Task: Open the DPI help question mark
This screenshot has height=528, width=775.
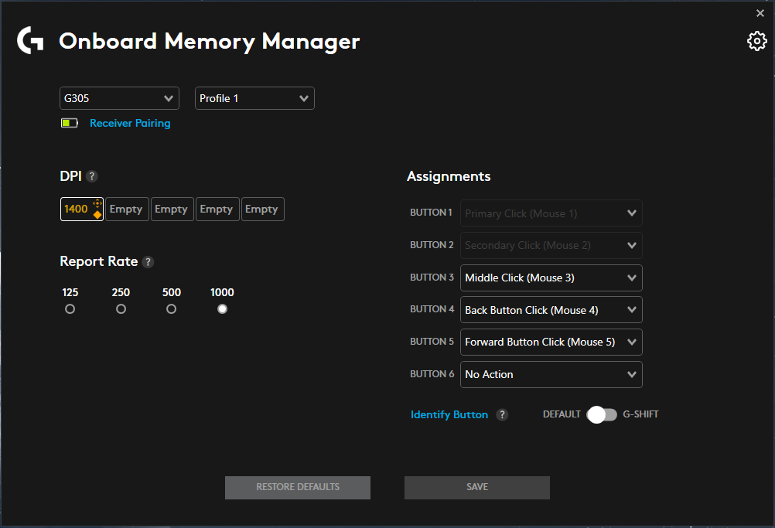Action: (91, 176)
